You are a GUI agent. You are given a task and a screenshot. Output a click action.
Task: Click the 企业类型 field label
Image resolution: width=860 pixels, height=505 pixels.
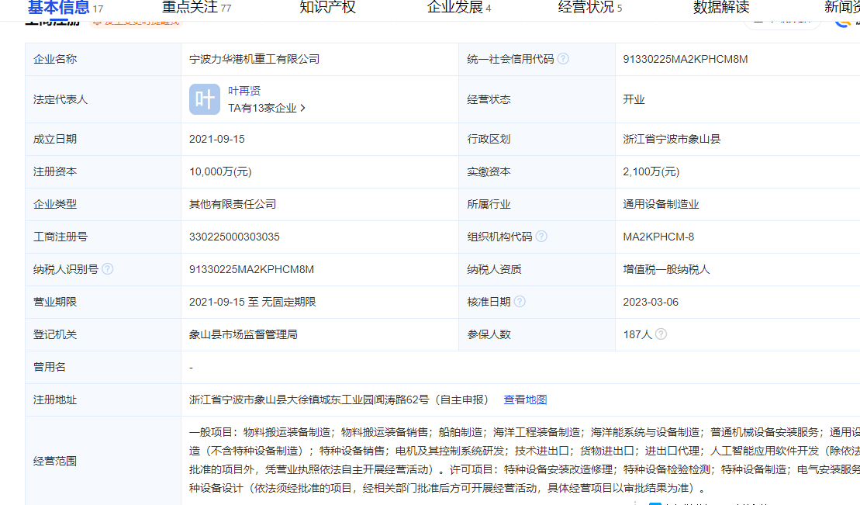tap(55, 204)
